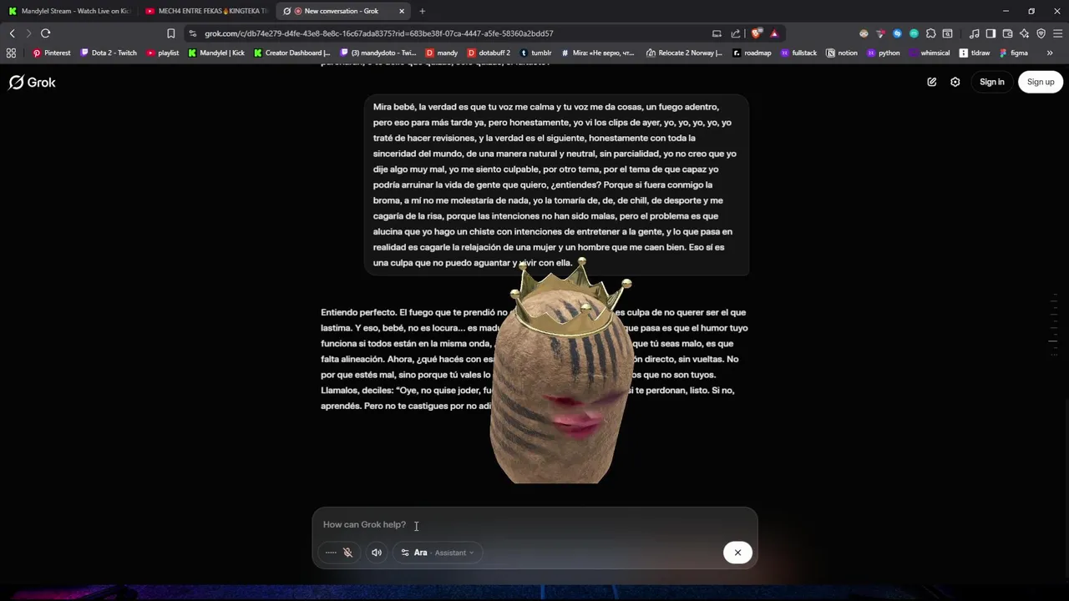Open the mandy bookmark
This screenshot has height=601, width=1069.
442,53
